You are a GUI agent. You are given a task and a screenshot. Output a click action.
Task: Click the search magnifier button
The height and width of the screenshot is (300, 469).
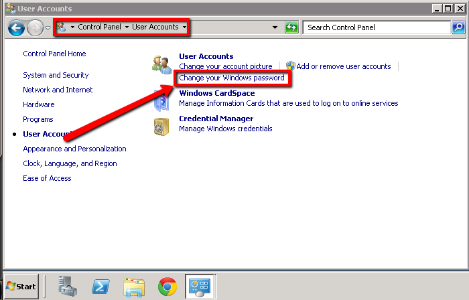[x=458, y=27]
